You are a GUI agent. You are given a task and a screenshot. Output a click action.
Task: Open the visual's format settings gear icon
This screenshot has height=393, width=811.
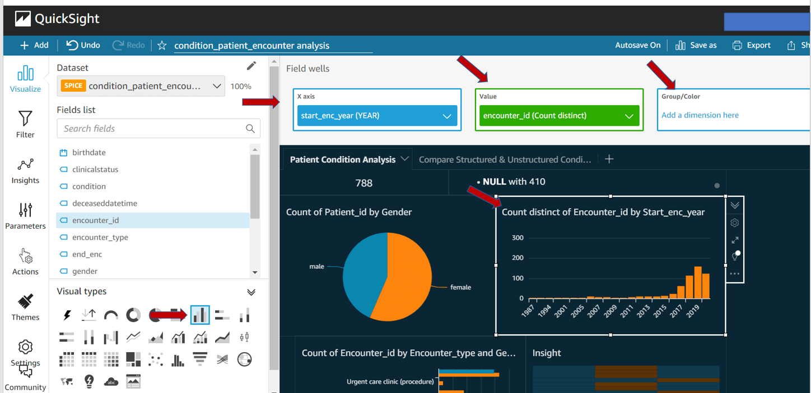pyautogui.click(x=734, y=222)
